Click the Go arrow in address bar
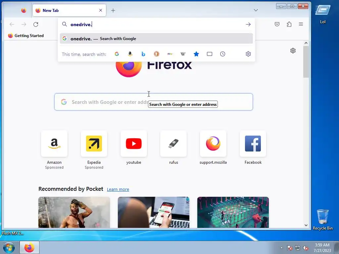Image resolution: width=339 pixels, height=254 pixels. point(248,24)
